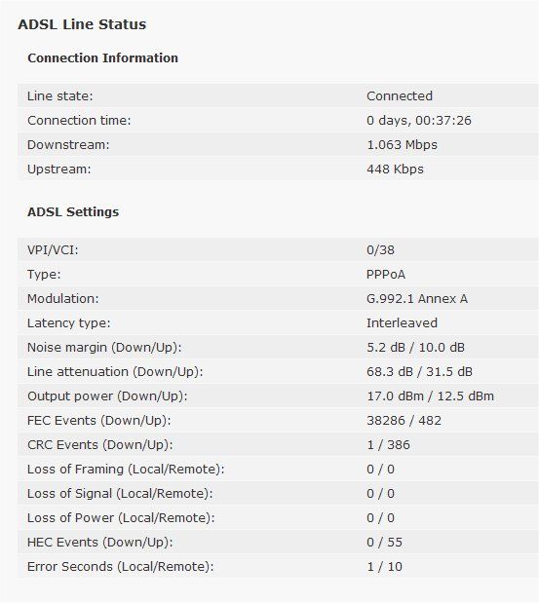This screenshot has width=539, height=603.
Task: Select the Connection Information section title
Action: tap(102, 57)
